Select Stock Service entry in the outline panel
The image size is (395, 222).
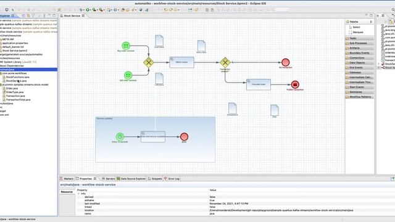pyautogui.click(x=388, y=68)
